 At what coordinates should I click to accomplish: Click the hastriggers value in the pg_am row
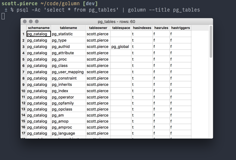tap(181, 115)
